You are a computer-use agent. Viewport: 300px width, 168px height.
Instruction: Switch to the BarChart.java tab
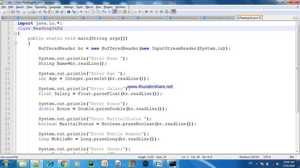109,18
